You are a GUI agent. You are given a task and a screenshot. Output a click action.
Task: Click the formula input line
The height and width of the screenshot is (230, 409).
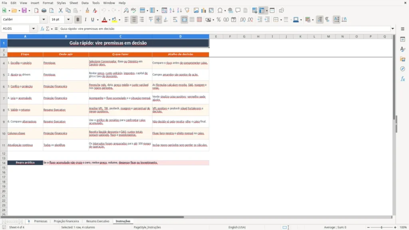pos(224,29)
